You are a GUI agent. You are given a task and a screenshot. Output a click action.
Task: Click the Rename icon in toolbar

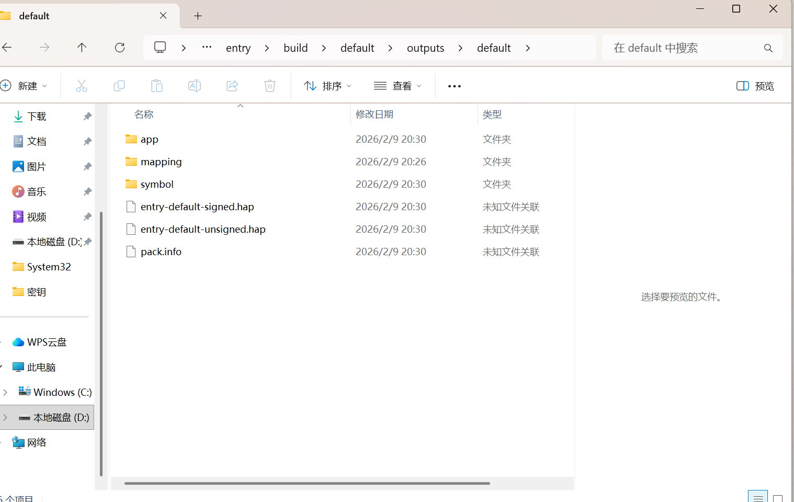coord(195,86)
